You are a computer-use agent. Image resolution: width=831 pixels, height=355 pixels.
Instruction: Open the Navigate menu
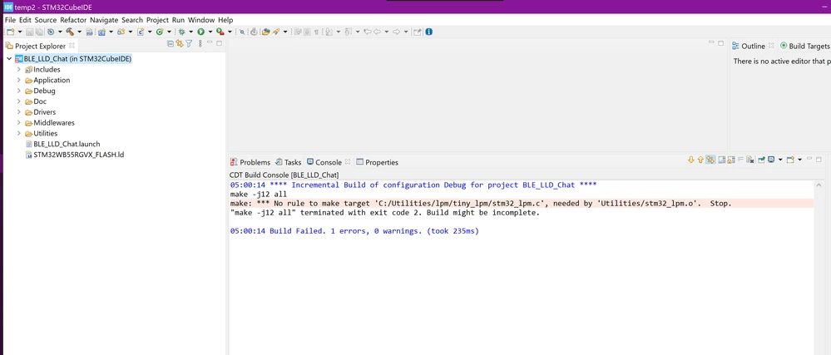pos(104,20)
